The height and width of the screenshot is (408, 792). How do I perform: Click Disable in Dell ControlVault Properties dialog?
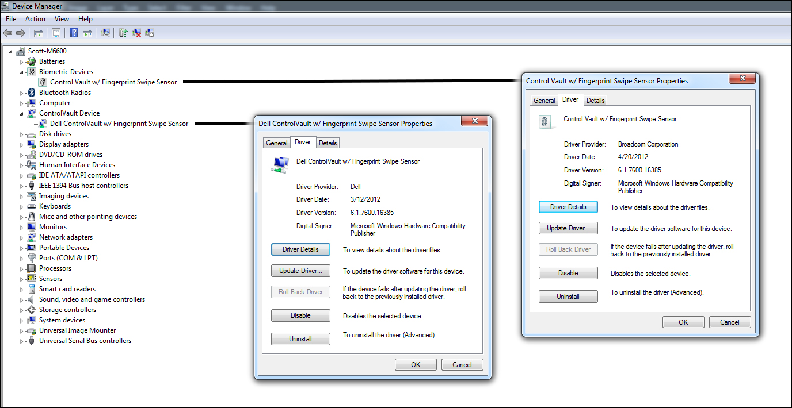click(x=300, y=315)
